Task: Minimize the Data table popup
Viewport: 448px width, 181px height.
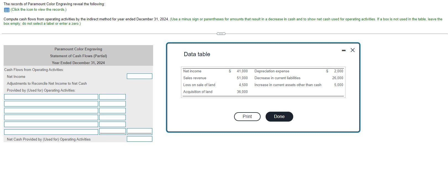Action: [344, 50]
